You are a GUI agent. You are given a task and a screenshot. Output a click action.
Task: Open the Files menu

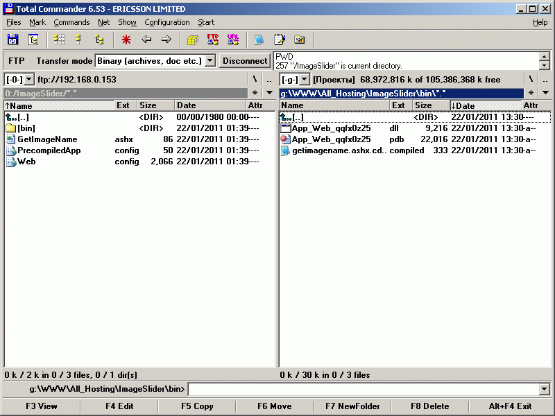pyautogui.click(x=14, y=22)
